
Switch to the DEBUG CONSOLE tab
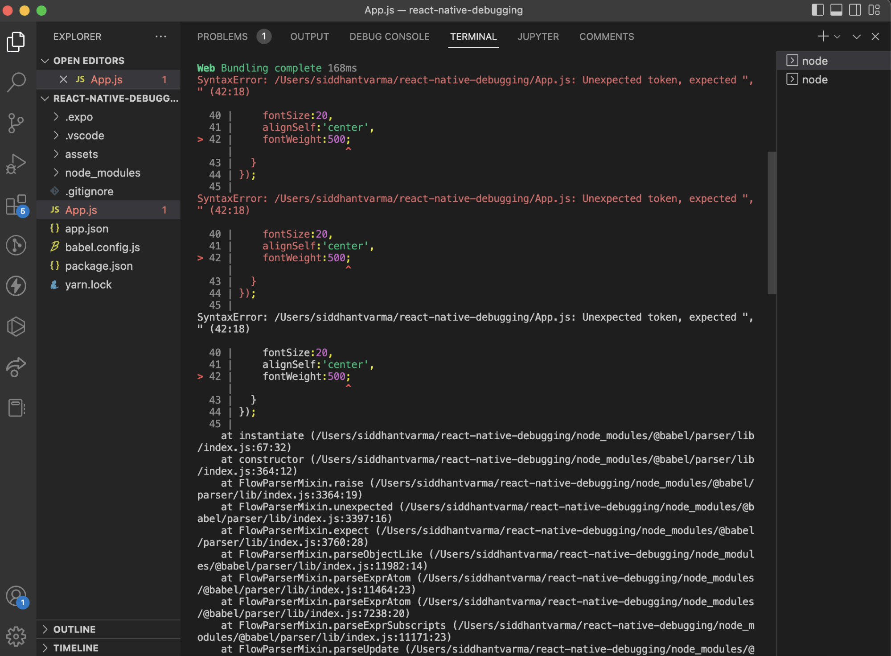(x=389, y=37)
